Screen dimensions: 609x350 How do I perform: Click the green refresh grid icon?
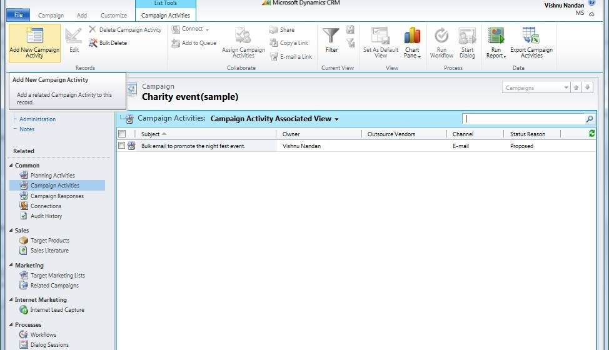click(x=591, y=134)
